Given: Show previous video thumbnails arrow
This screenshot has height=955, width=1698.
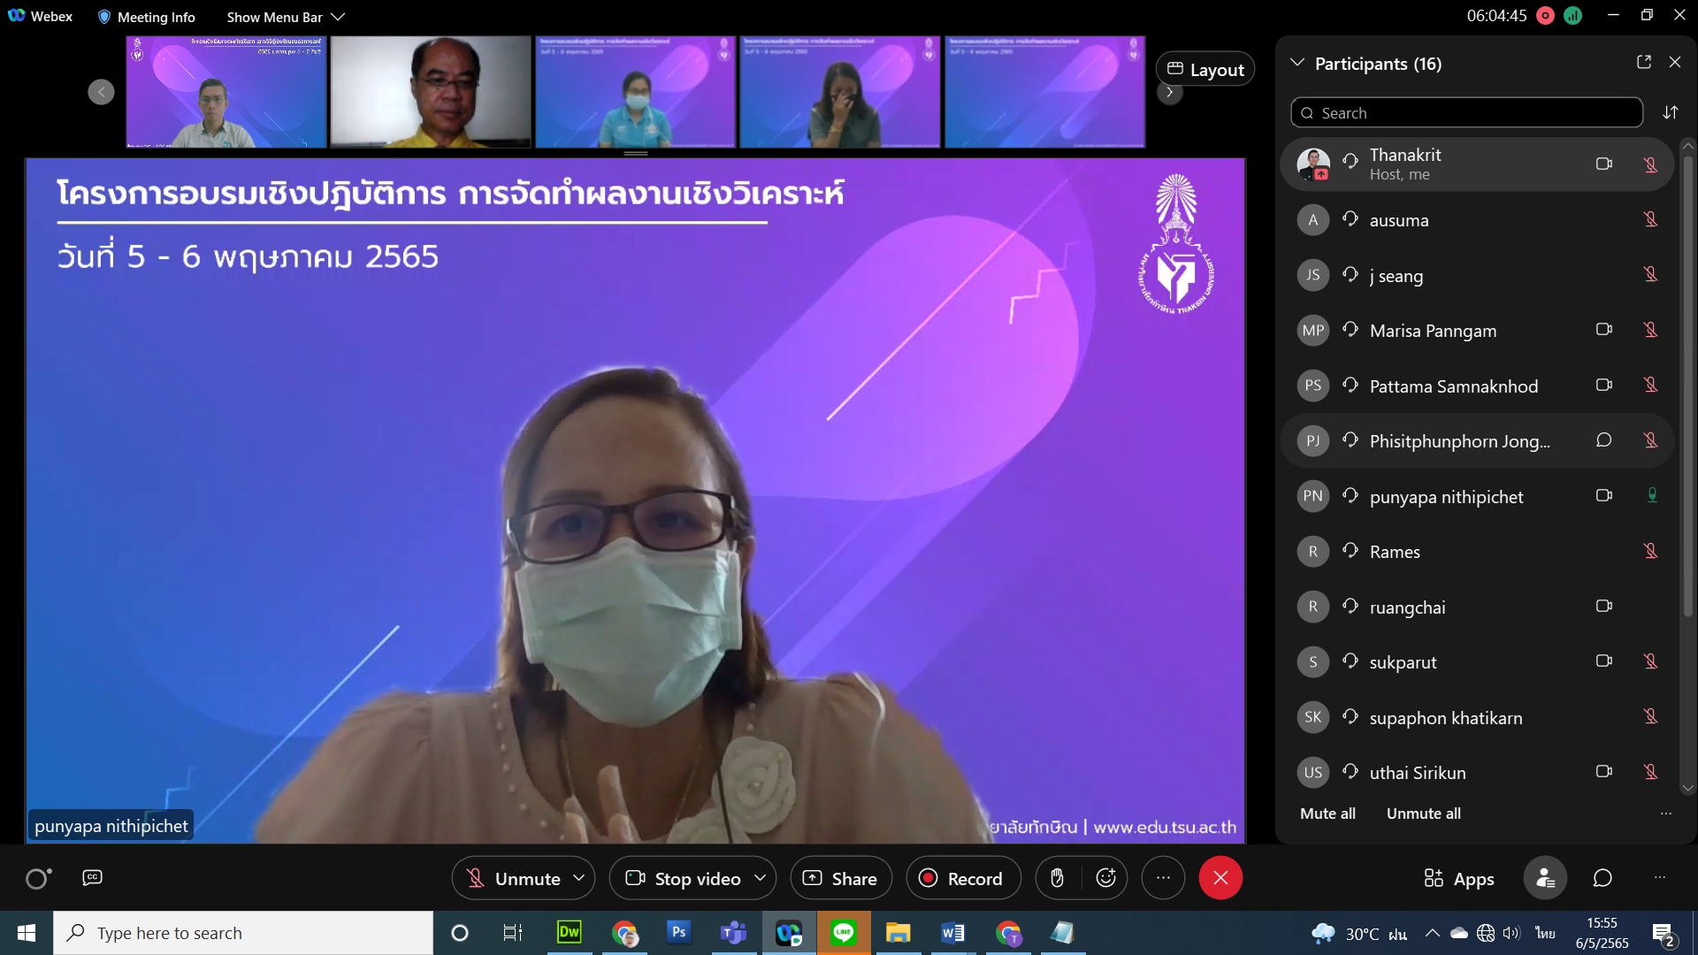Looking at the screenshot, I should click(101, 92).
